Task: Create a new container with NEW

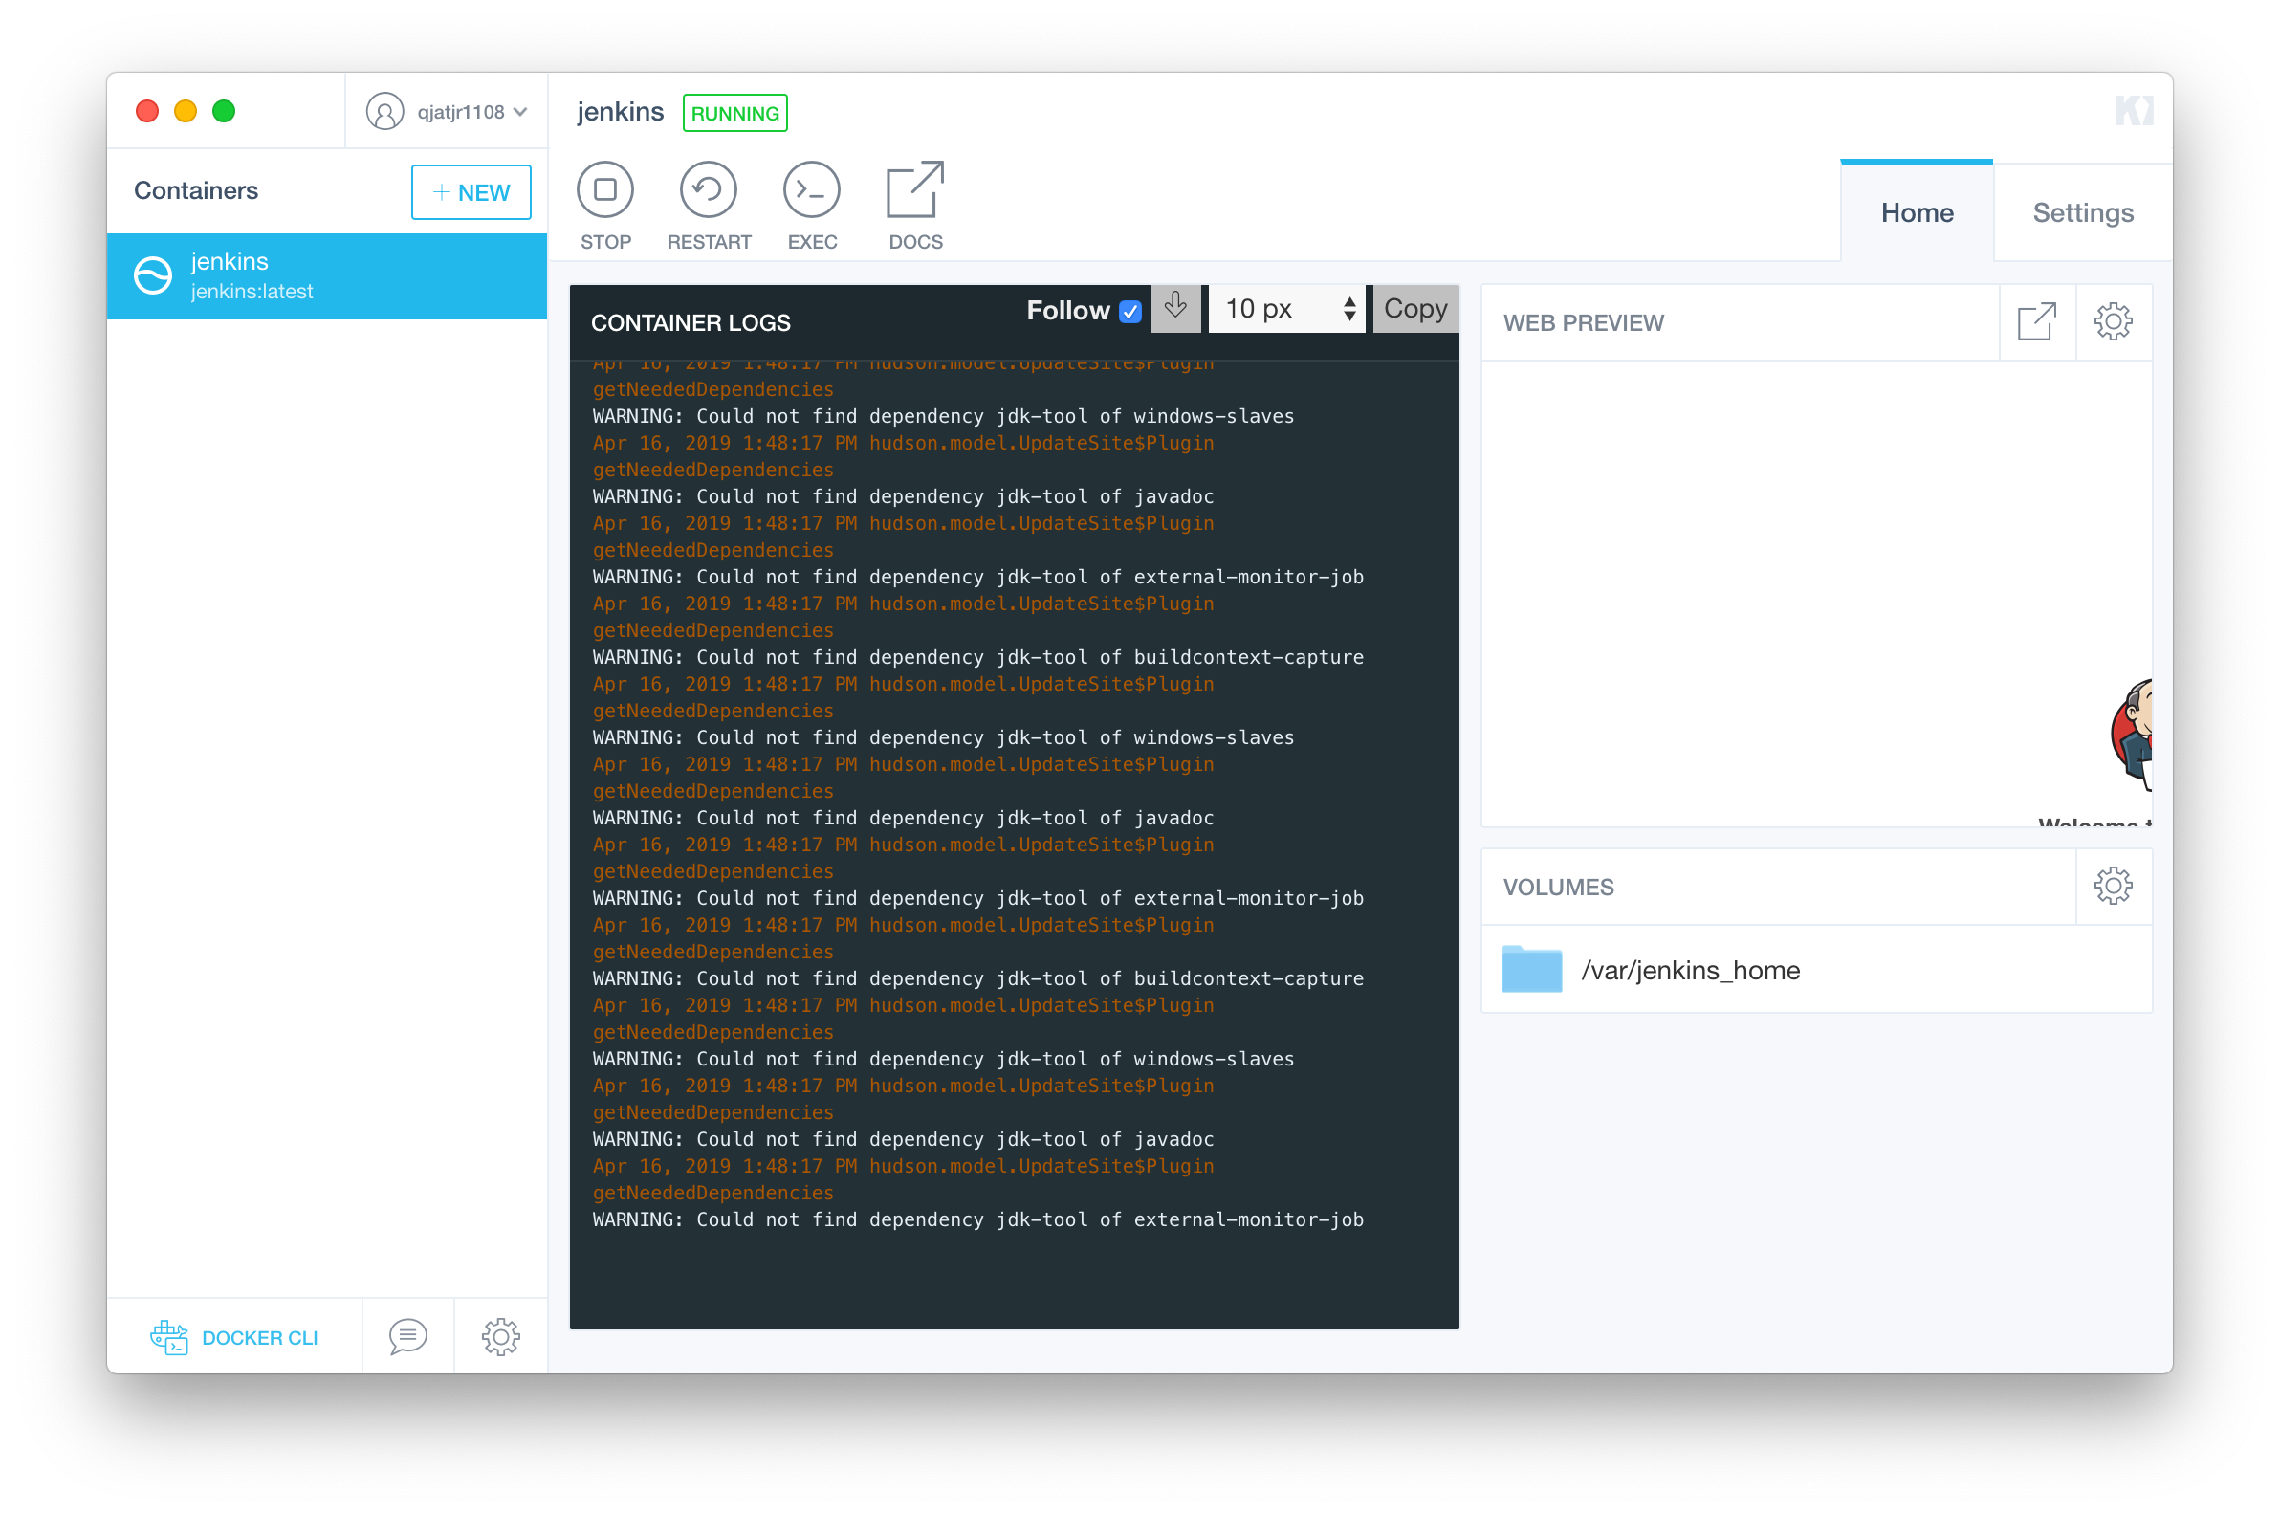Action: (471, 192)
